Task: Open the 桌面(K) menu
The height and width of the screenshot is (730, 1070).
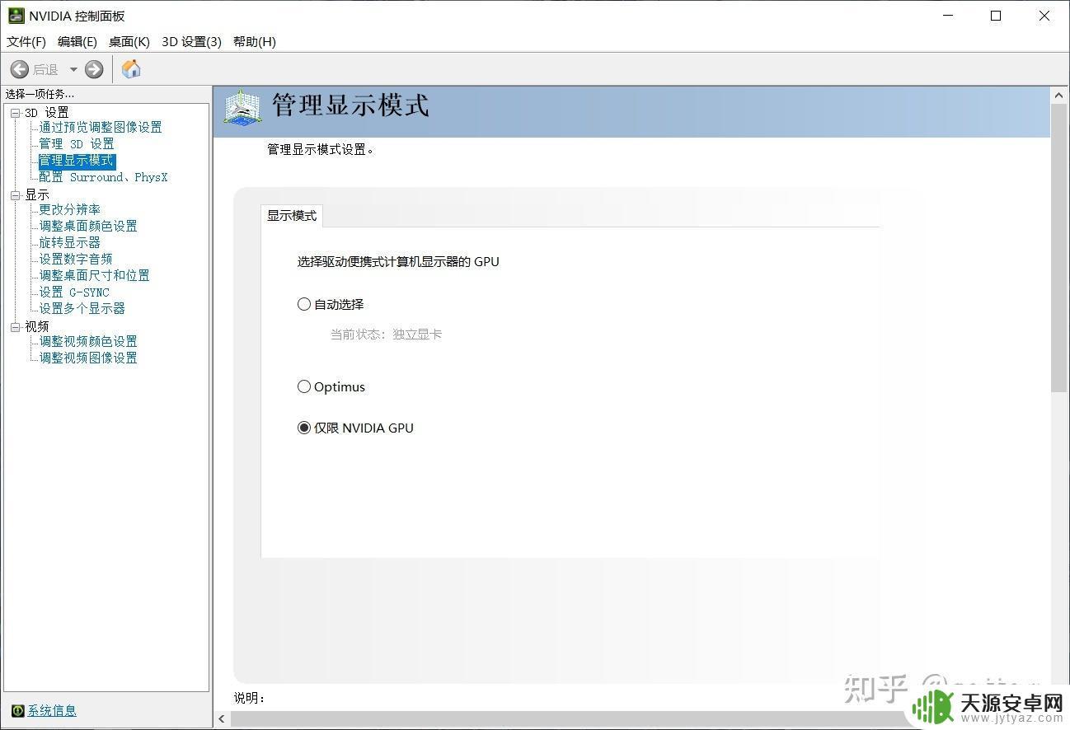Action: [x=129, y=41]
